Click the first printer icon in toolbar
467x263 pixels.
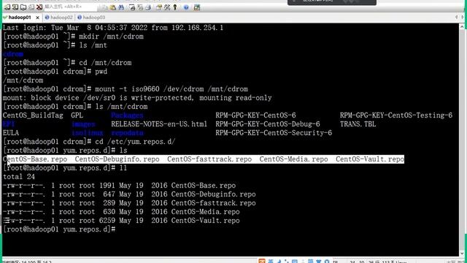click(x=132, y=7)
